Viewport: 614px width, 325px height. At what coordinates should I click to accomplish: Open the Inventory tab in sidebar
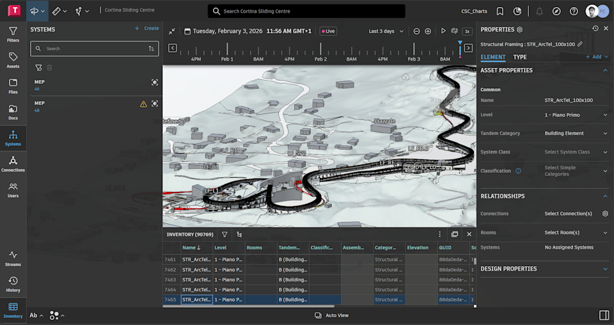(x=13, y=309)
